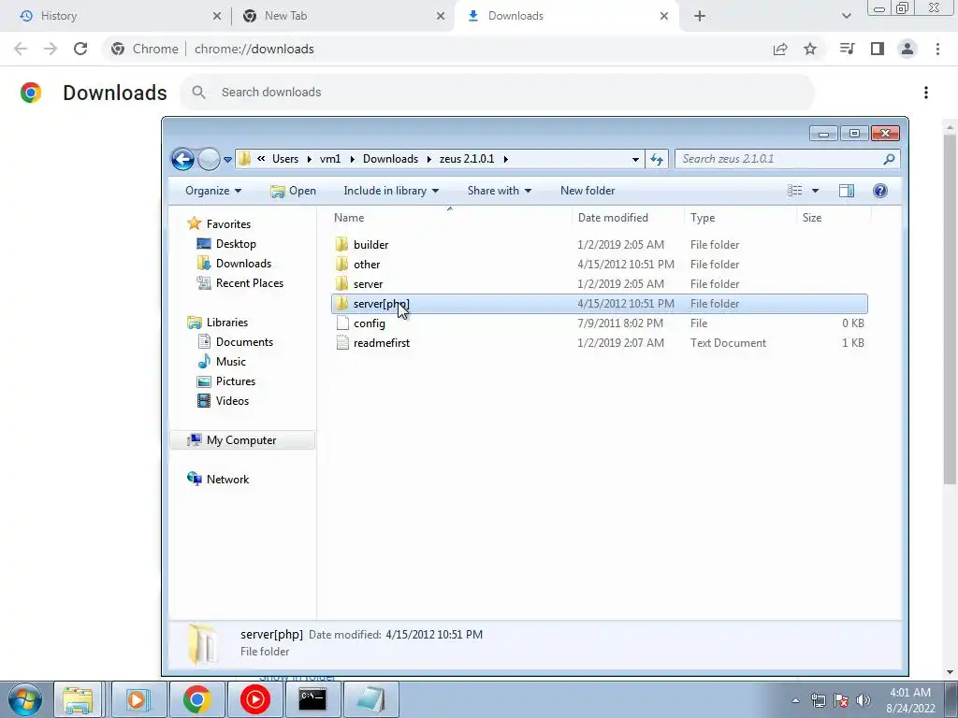Open the more view options arrow
The width and height of the screenshot is (958, 718).
[815, 191]
